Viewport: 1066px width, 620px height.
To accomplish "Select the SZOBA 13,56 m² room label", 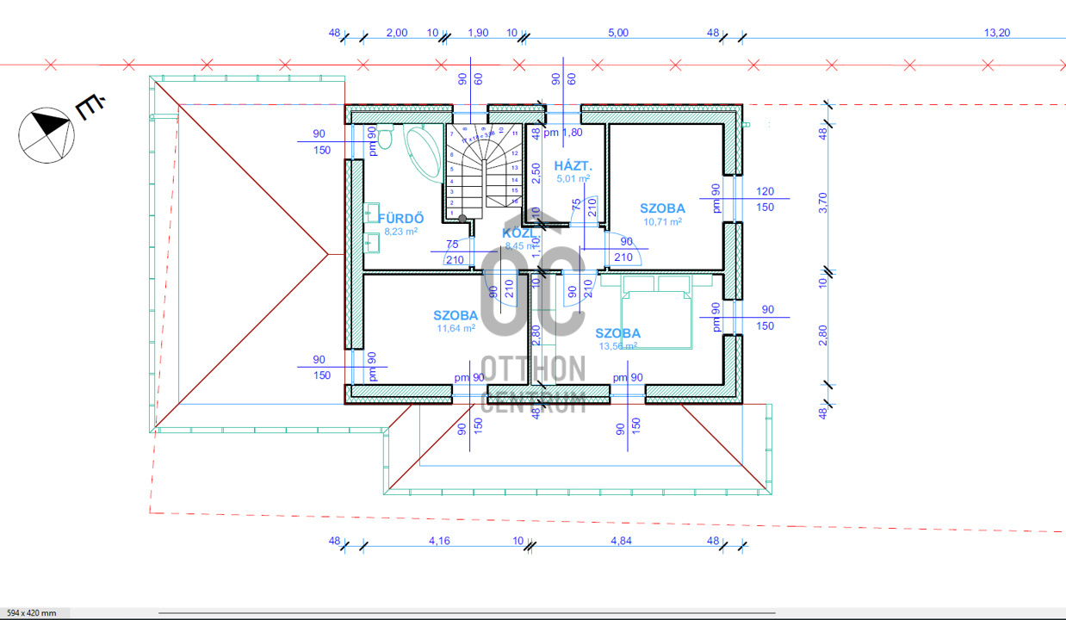I will (x=617, y=338).
